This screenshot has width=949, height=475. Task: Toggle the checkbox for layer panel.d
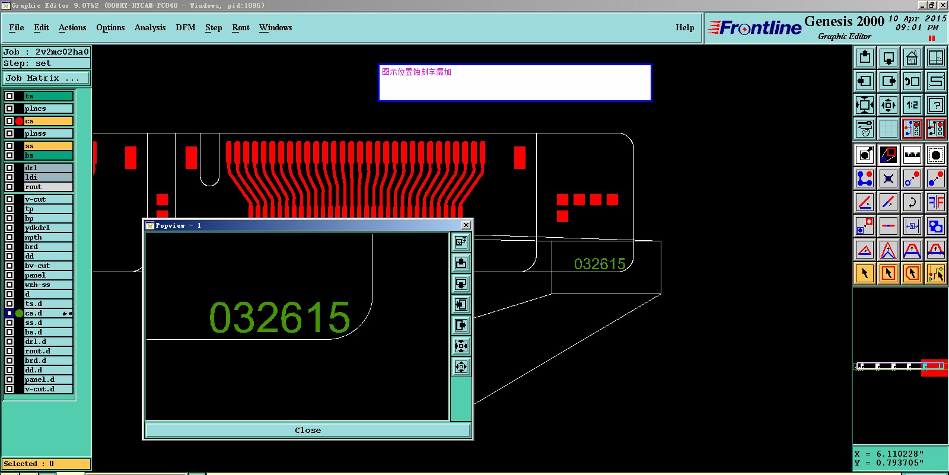(x=9, y=380)
